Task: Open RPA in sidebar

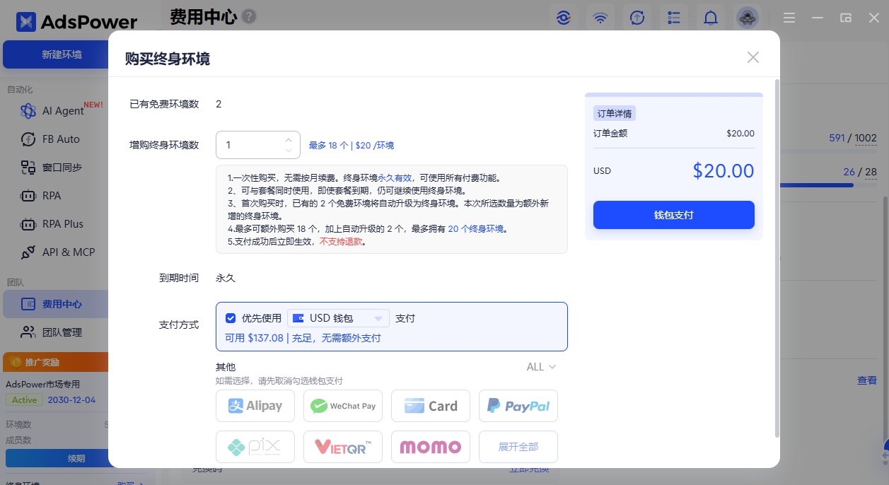Action: click(55, 196)
